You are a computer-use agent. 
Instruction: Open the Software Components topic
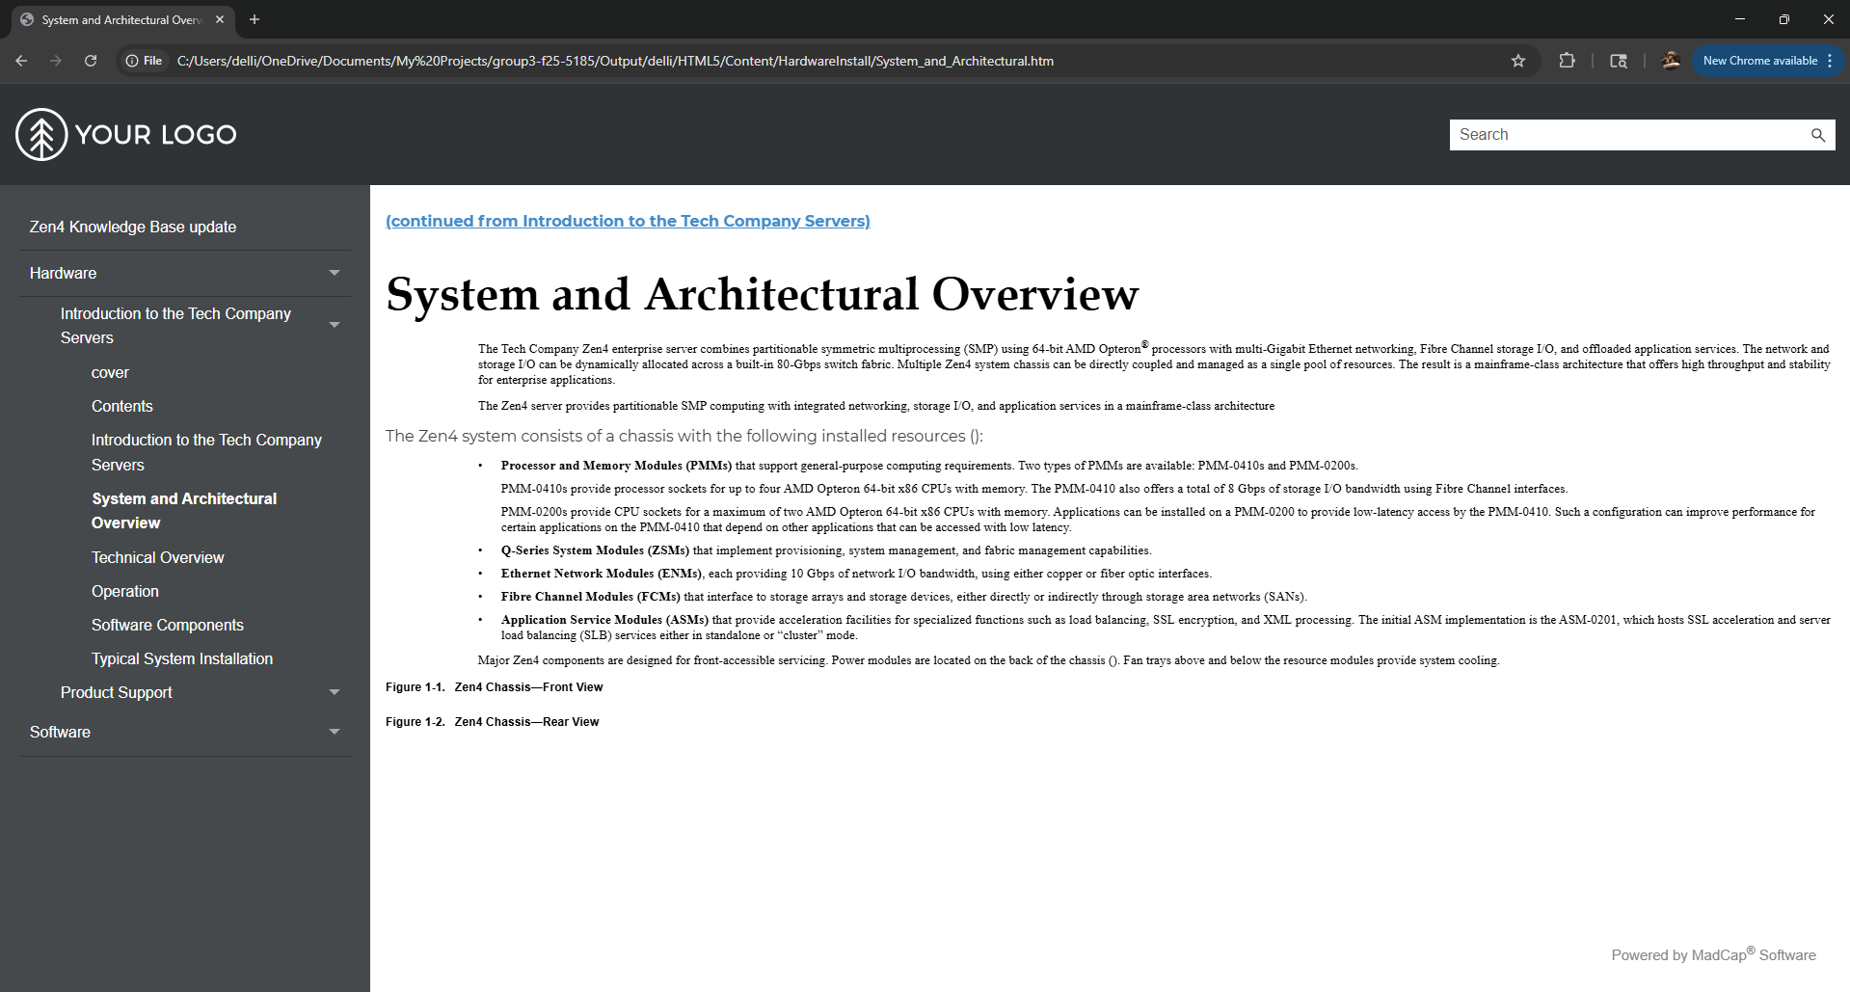(168, 625)
